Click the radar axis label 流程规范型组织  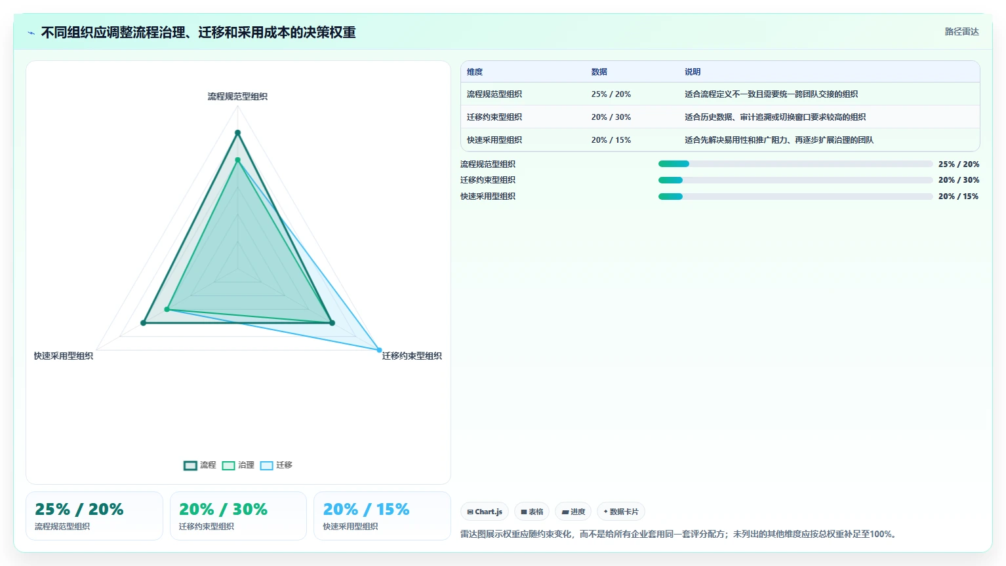click(x=237, y=96)
